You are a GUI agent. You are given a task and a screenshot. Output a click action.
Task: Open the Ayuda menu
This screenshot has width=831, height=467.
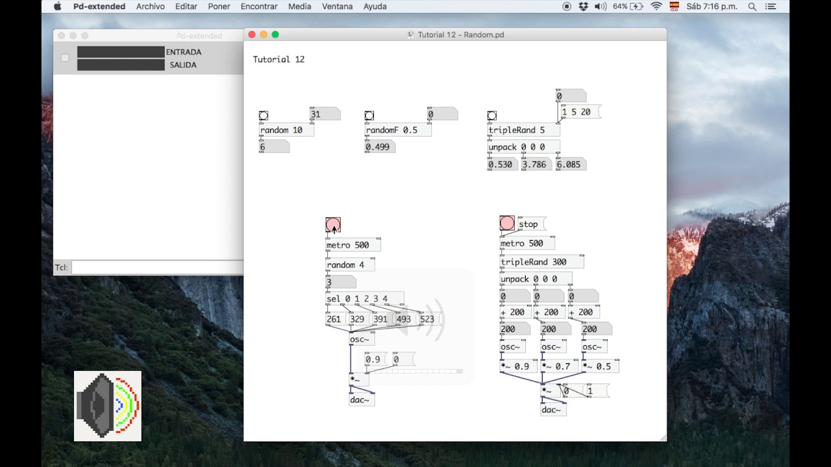tap(375, 6)
